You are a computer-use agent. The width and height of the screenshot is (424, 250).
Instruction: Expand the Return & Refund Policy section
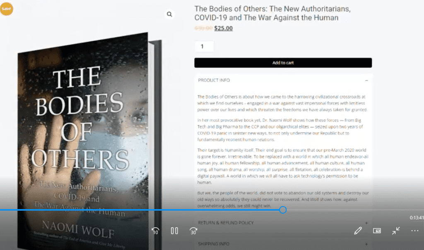(366, 223)
